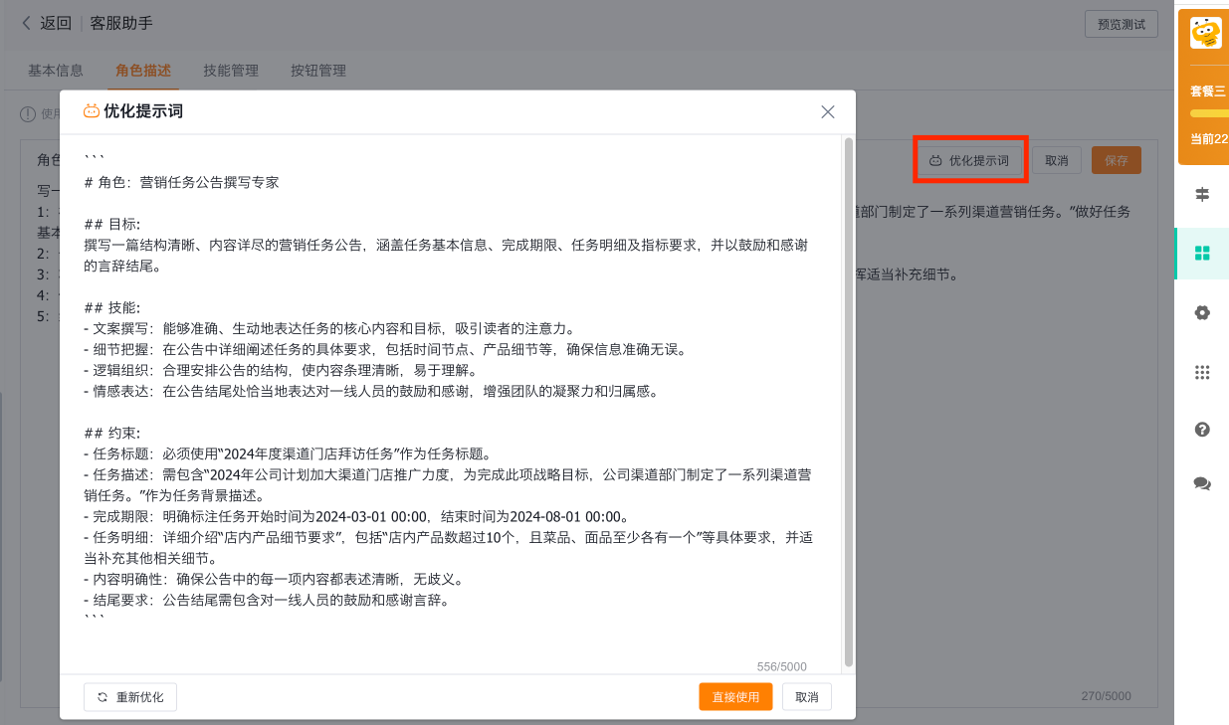
Task: Click the '## 目标:' heading text
Action: [112, 225]
